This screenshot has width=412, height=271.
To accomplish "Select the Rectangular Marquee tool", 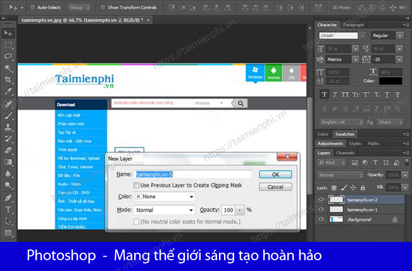I will tap(8, 45).
